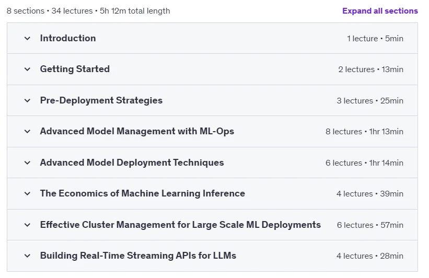Expand Effective Cluster Management chevron

(27, 225)
